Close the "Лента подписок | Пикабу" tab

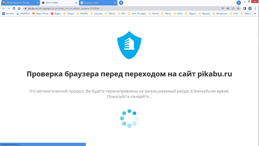tap(37, 3)
